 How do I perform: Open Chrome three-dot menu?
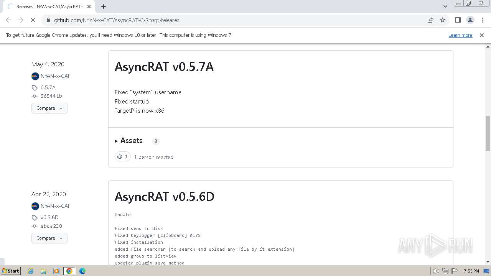[483, 20]
